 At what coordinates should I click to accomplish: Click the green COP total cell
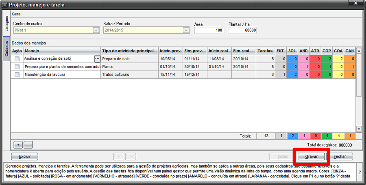coord(327,136)
